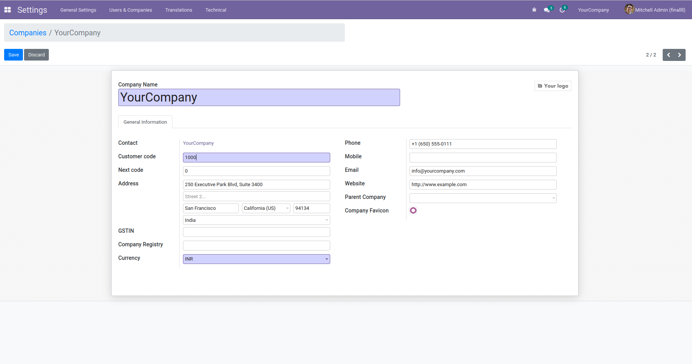Click the Discard button
This screenshot has width=692, height=364.
click(x=36, y=55)
